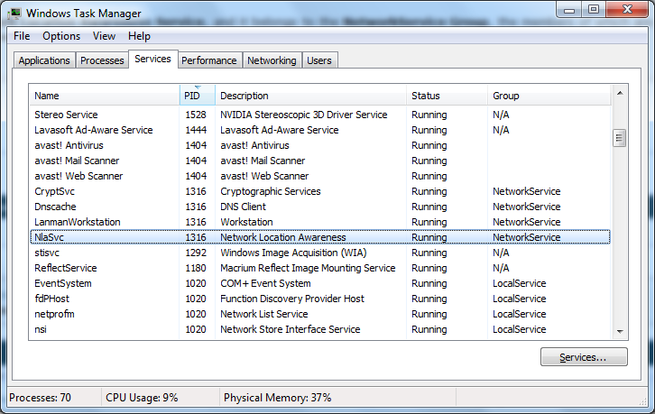Select the Stereo Service row

320,115
